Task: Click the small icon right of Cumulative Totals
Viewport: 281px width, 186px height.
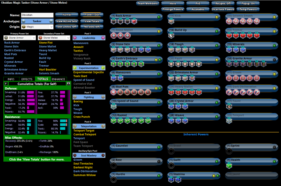Action: [x=68, y=84]
